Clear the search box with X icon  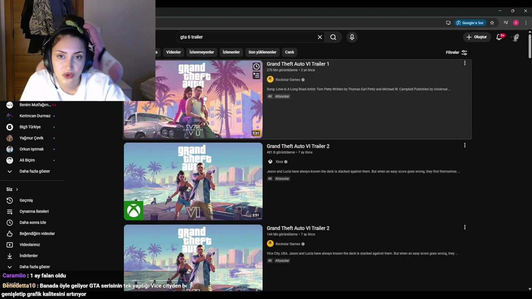(x=320, y=37)
